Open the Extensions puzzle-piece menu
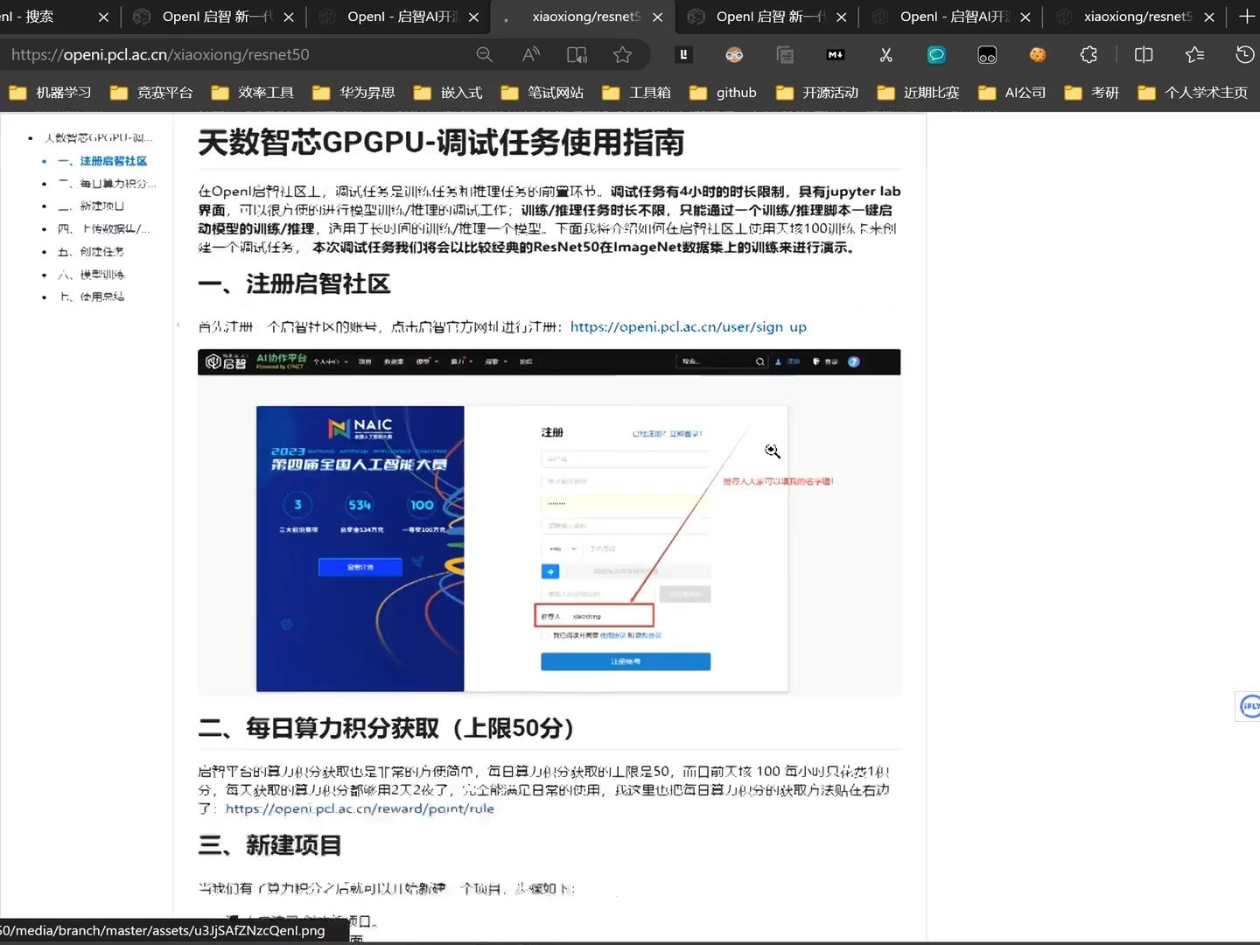This screenshot has width=1260, height=945. point(1088,54)
